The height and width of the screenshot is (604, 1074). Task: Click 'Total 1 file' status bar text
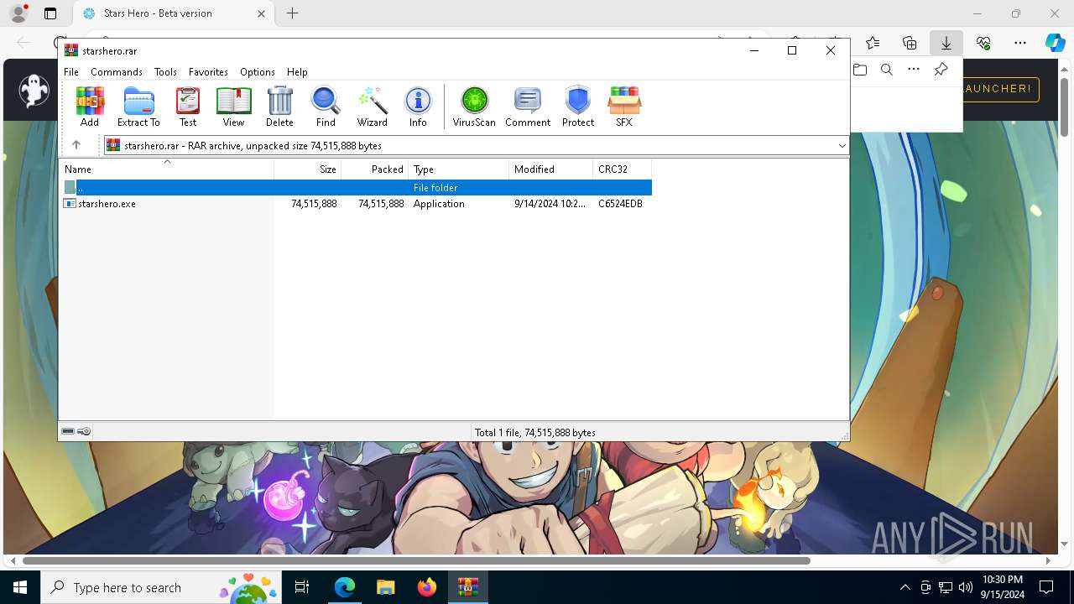point(535,433)
